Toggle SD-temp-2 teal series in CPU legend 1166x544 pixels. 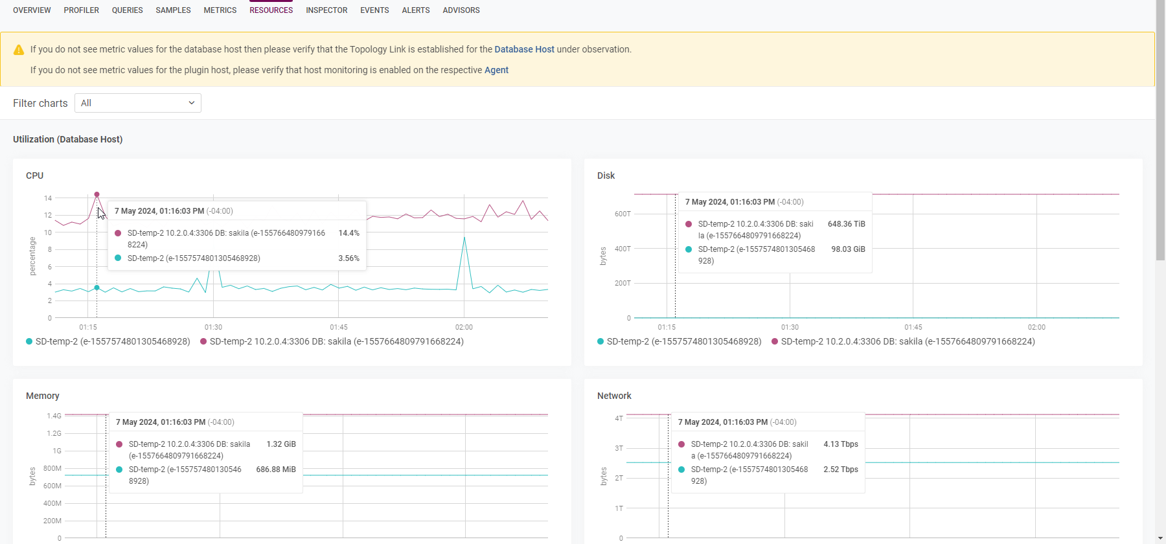(x=108, y=341)
